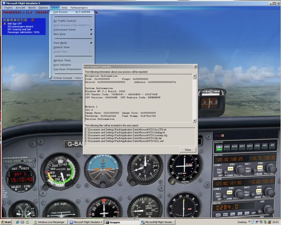Viewport: 281px width, 225px height.
Task: Switch to Snapper taskbar button
Action: tap(122, 222)
